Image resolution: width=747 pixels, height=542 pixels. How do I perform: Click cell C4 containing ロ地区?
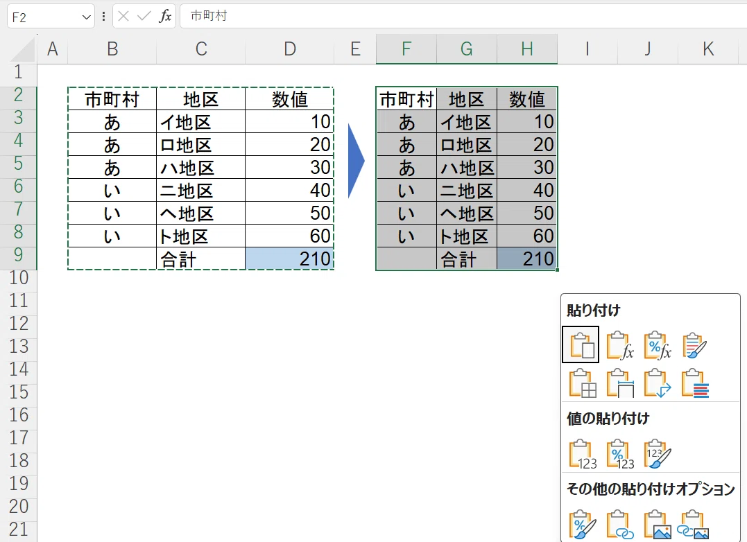[x=201, y=145]
